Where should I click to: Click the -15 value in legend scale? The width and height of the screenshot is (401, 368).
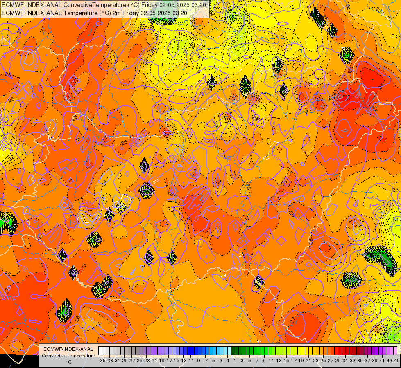point(176,361)
